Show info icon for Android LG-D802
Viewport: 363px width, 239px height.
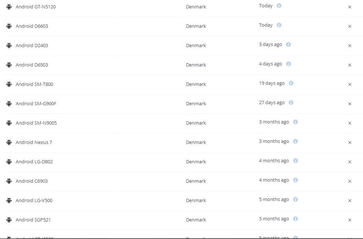(x=295, y=161)
